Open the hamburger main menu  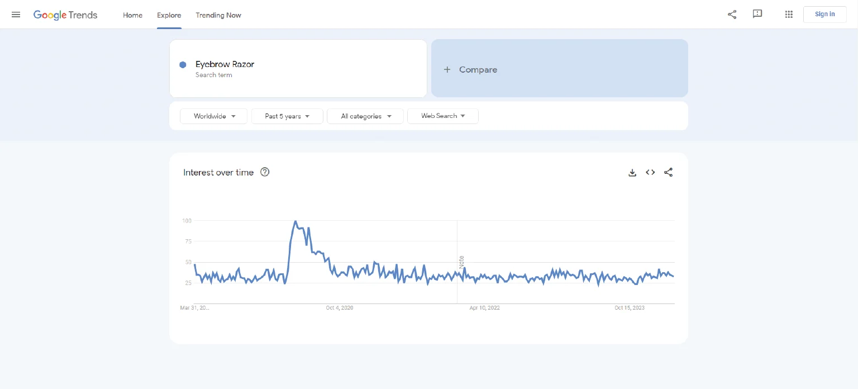tap(16, 15)
